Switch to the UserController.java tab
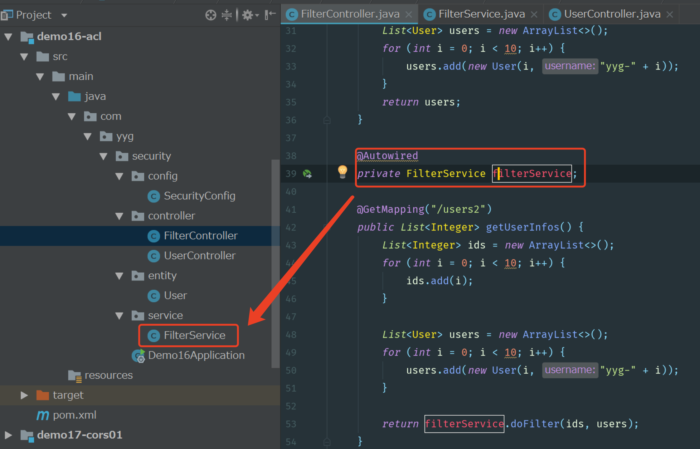This screenshot has width=700, height=449. pyautogui.click(x=612, y=14)
